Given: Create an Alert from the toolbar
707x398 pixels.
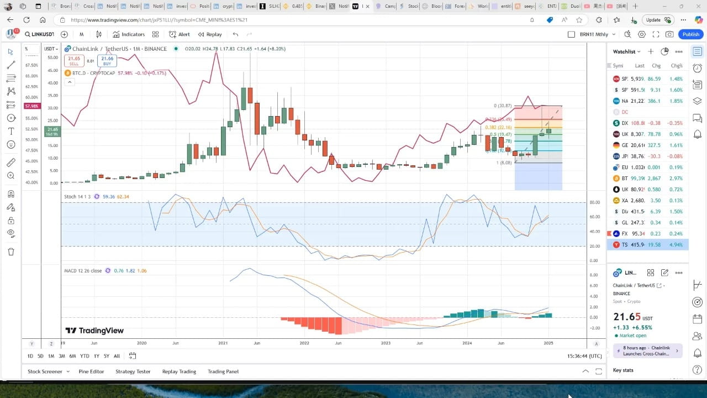Looking at the screenshot, I should pyautogui.click(x=180, y=34).
